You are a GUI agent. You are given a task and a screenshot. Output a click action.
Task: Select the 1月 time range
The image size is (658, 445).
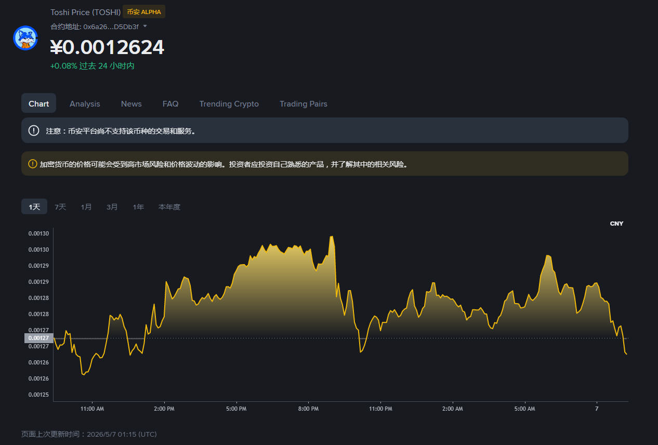(86, 207)
